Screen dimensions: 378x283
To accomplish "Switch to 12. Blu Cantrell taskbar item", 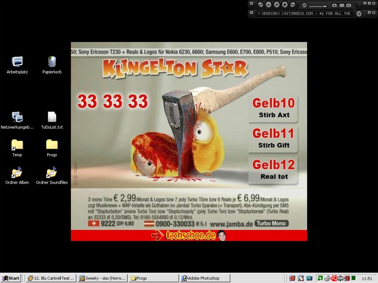I will click(x=51, y=278).
